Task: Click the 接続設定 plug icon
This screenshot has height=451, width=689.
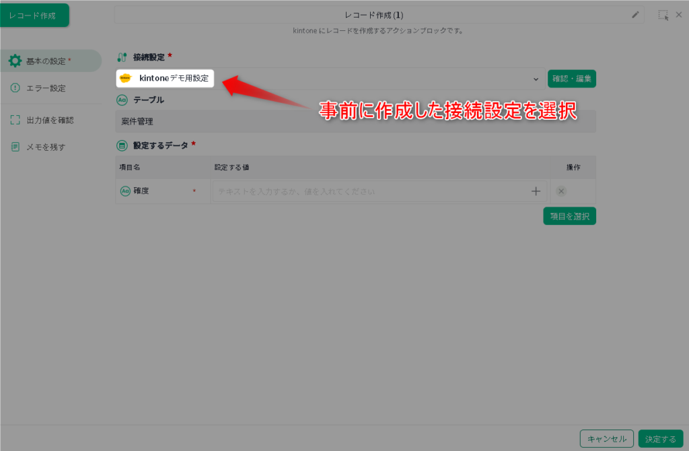Action: pos(122,57)
